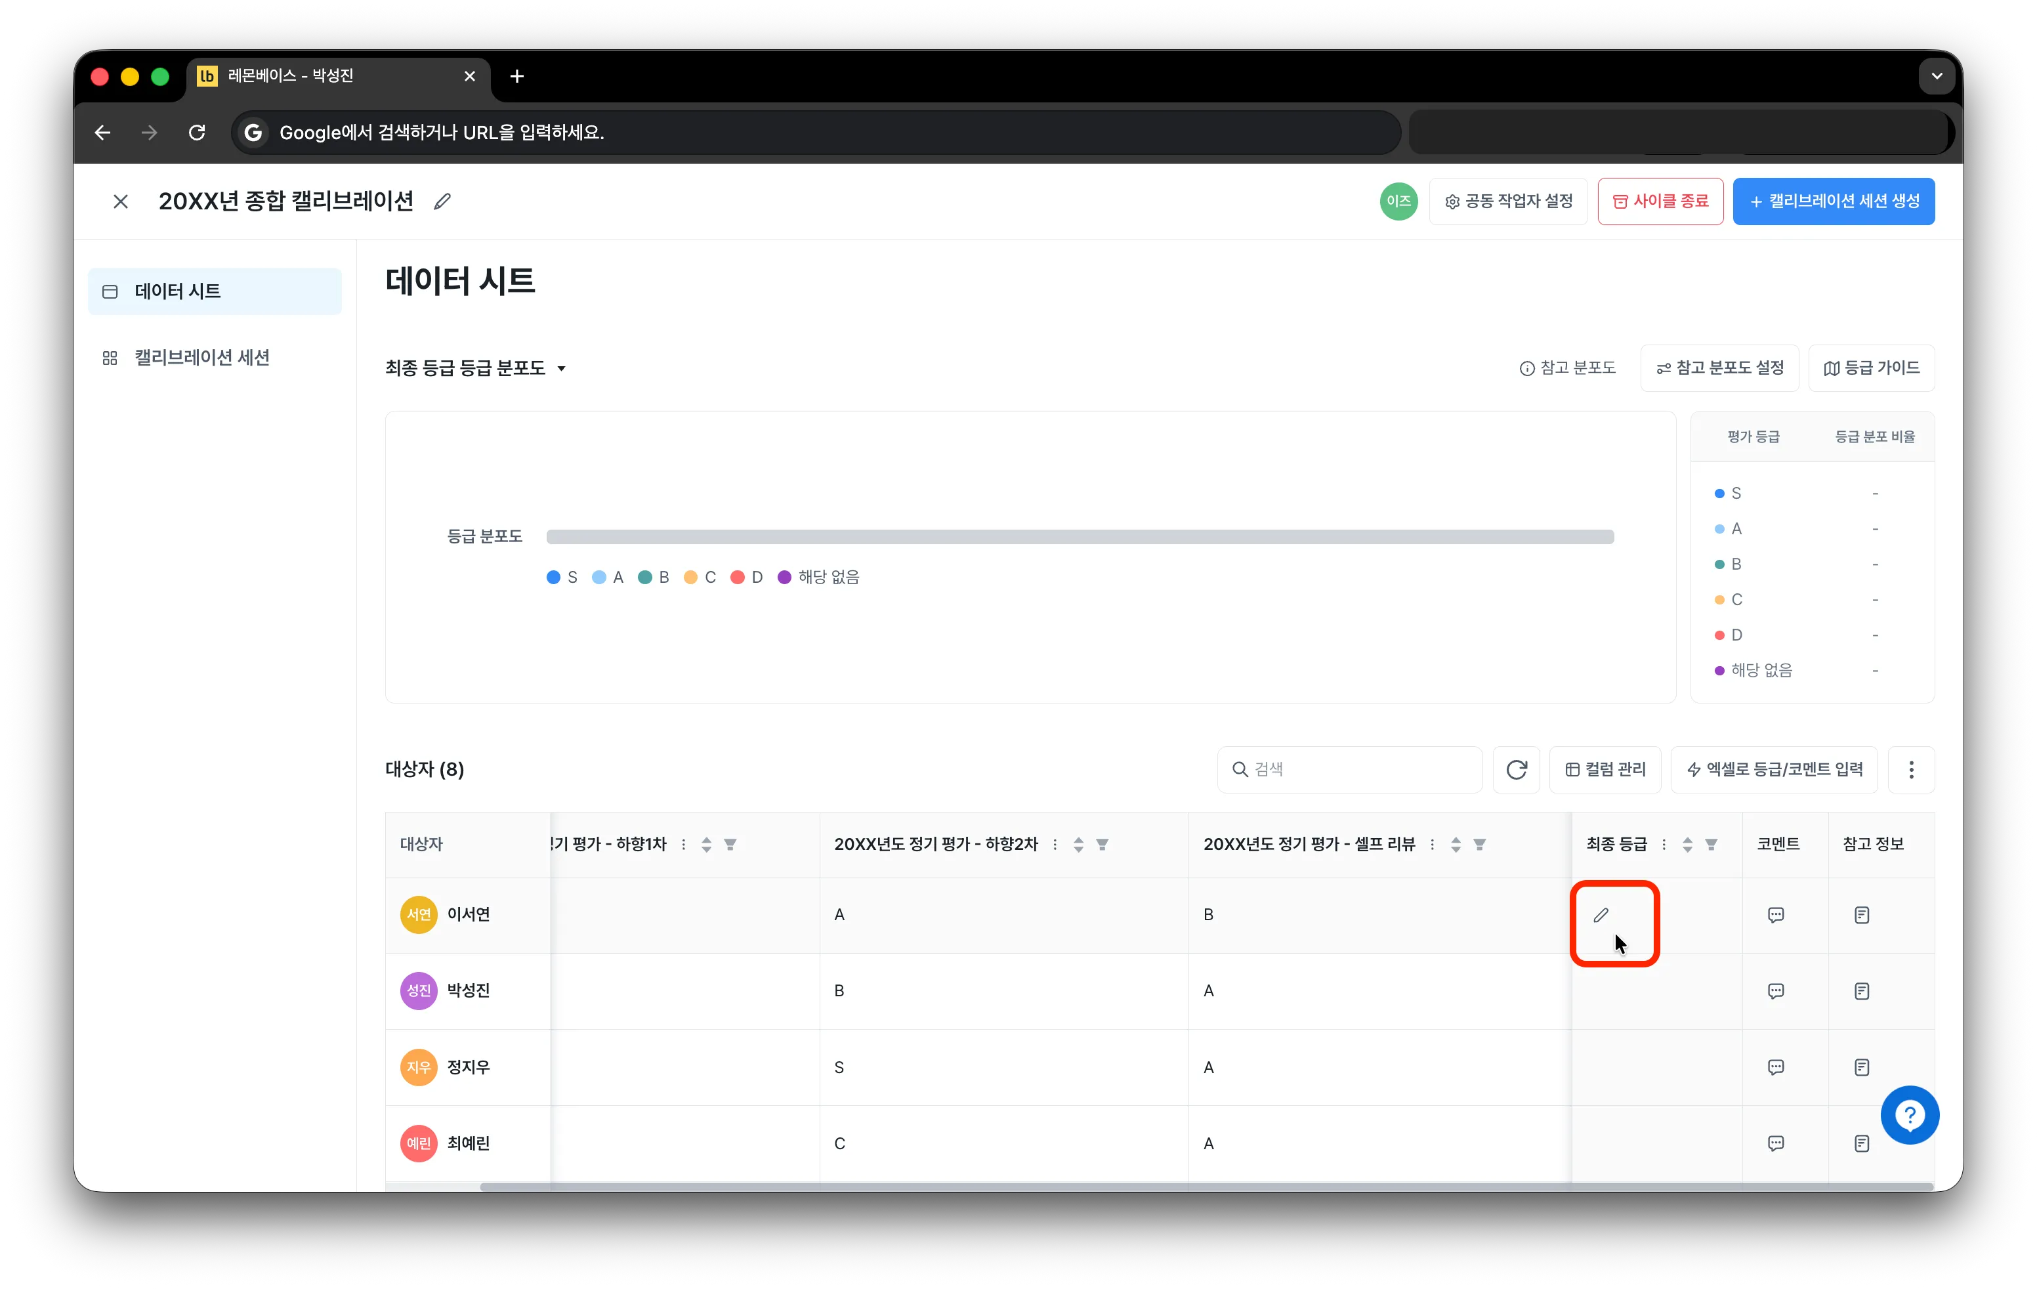This screenshot has height=1289, width=2037.
Task: Open the 등급 가이드
Action: click(1871, 368)
